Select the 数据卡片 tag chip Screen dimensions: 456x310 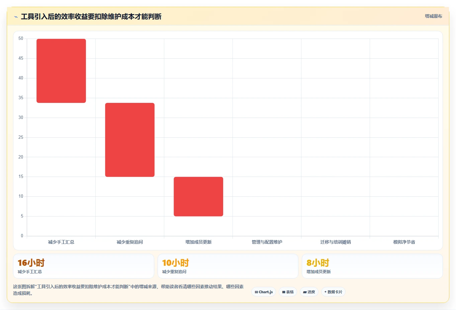333,292
